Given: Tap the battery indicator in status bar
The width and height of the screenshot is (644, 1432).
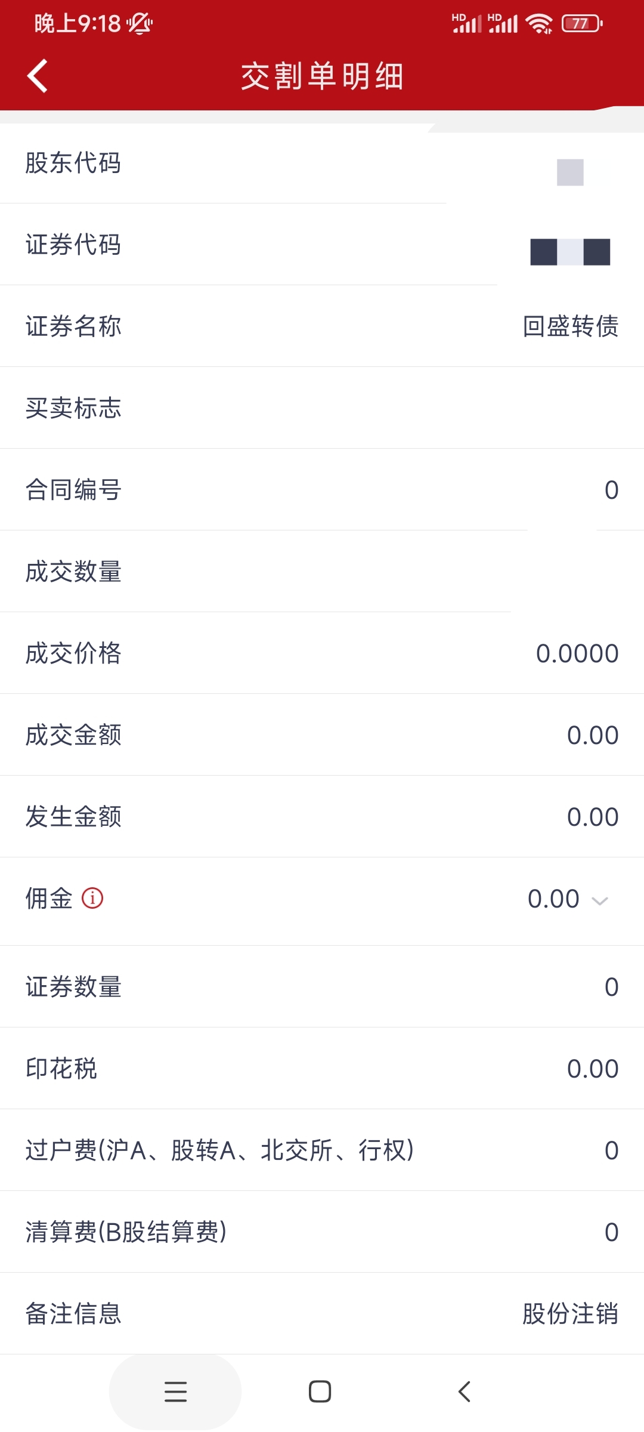Looking at the screenshot, I should pyautogui.click(x=581, y=24).
